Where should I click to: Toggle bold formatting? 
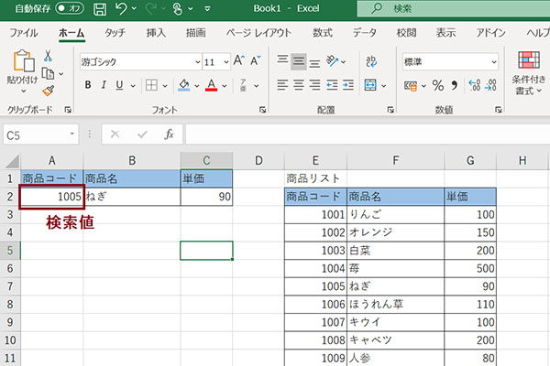point(89,85)
